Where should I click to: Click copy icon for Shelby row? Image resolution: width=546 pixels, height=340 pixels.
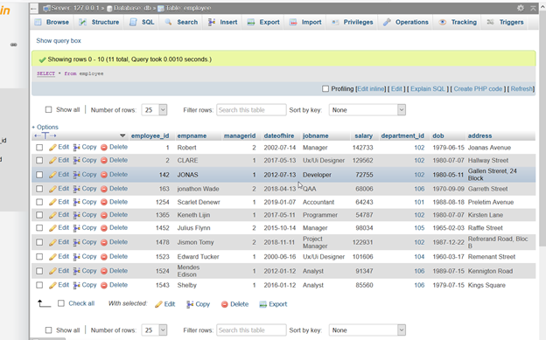[77, 285]
